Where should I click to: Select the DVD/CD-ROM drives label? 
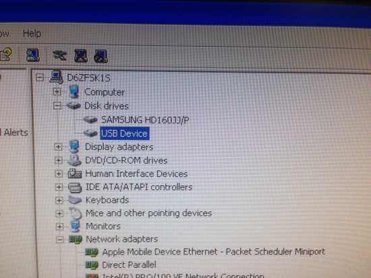[x=126, y=160]
